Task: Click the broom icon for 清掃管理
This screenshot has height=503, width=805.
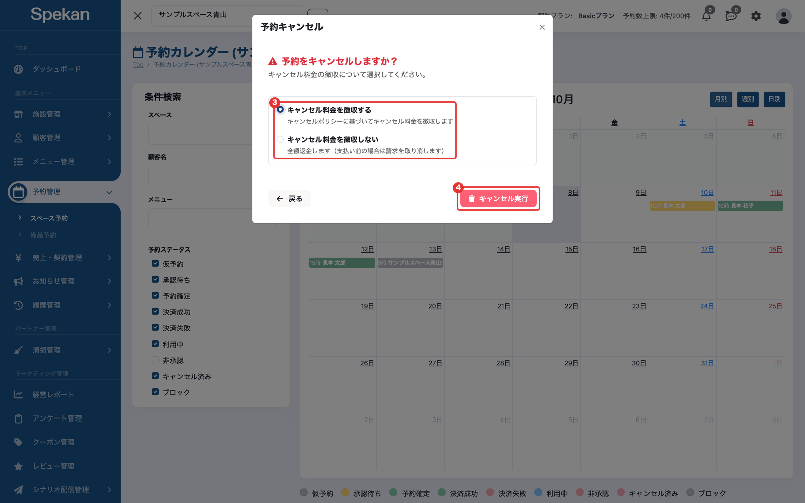Action: tap(18, 350)
